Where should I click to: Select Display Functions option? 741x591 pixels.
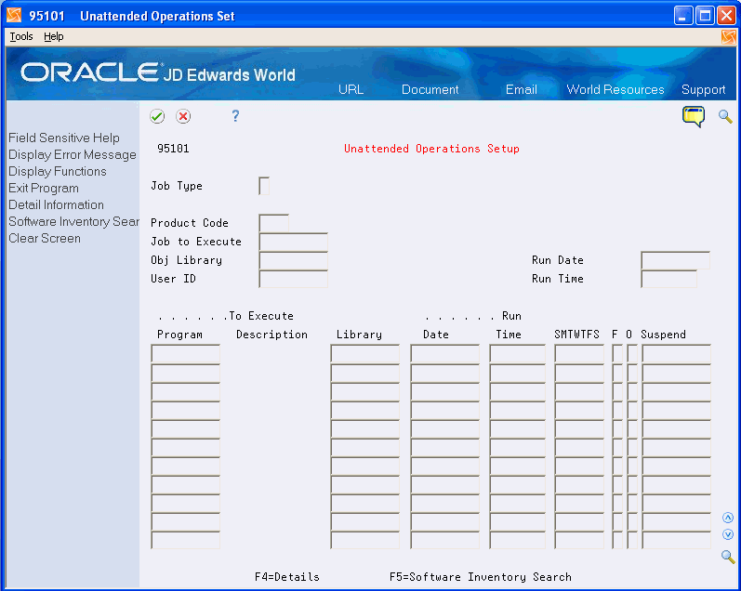tap(58, 172)
